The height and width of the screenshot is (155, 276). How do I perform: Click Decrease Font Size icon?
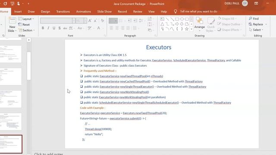(x=95, y=21)
